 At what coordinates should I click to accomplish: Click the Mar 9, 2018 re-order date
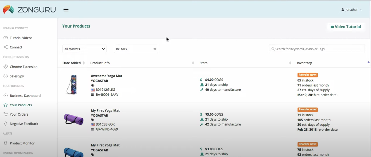pyautogui.click(x=317, y=95)
